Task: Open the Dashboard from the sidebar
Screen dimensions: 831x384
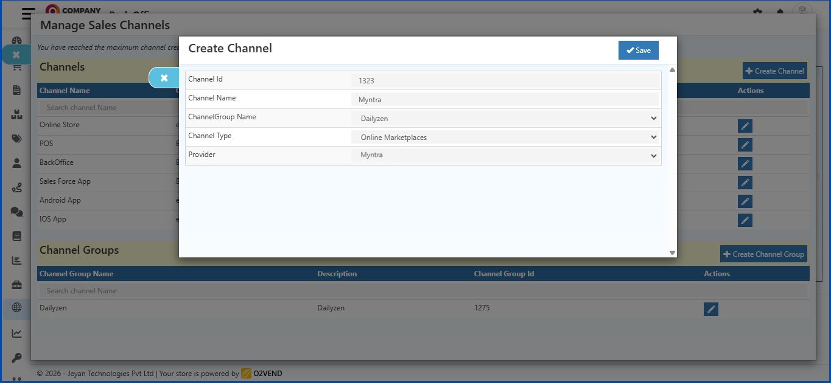Action: [16, 40]
